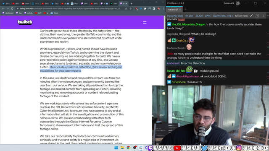Toggle the follow(10m) chat mode
The width and height of the screenshot is (269, 151).
coord(241,16)
